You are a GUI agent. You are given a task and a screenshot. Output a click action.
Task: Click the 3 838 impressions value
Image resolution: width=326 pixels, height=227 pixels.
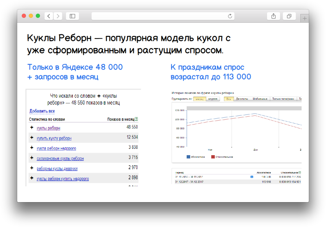point(133,147)
